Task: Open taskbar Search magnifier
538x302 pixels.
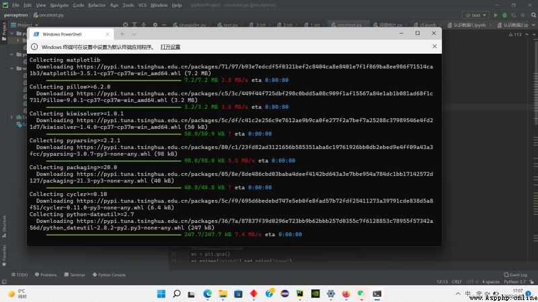Action: [177, 294]
